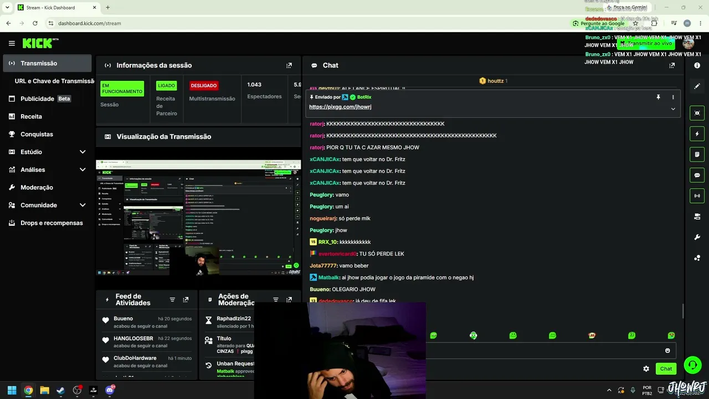The image size is (709, 399).
Task: Open the info icon in right sidebar
Action: [x=697, y=65]
